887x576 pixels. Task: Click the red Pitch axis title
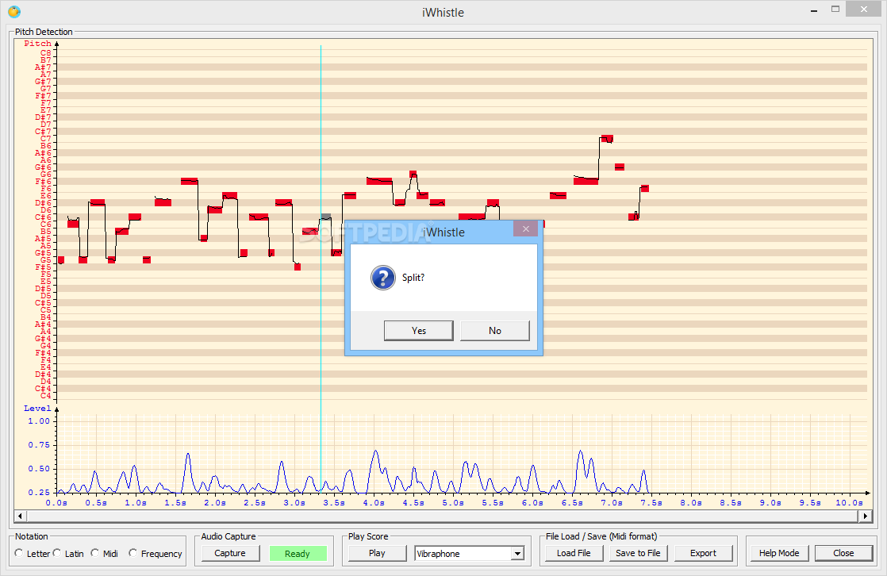[37, 44]
